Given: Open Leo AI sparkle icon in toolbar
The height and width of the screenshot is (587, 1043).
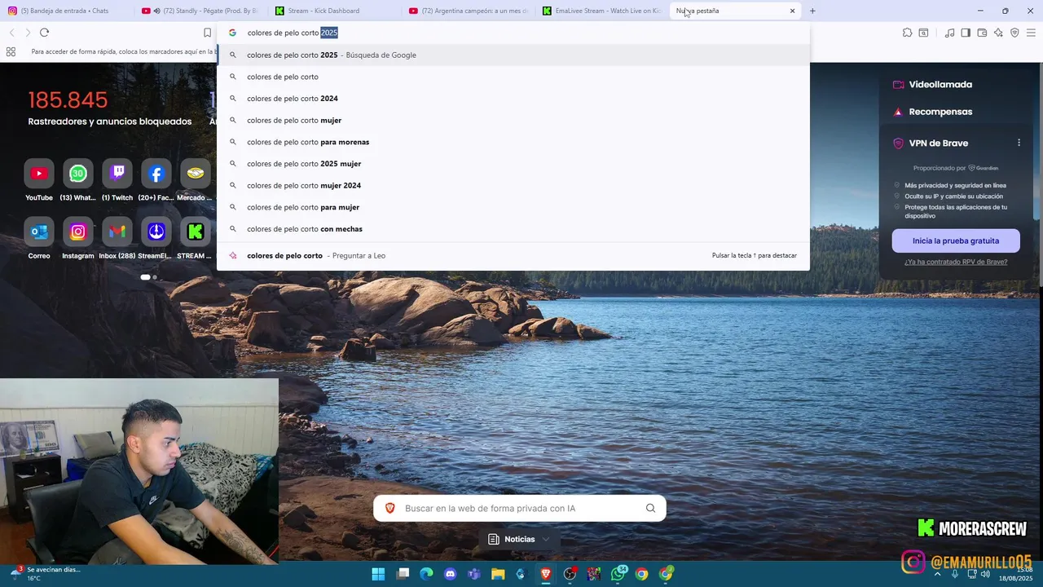Looking at the screenshot, I should (x=998, y=33).
